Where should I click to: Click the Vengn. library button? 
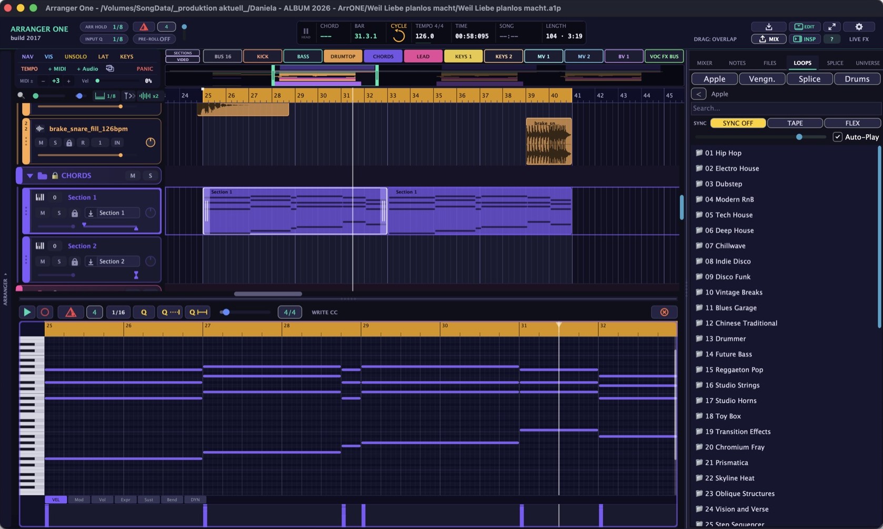click(762, 79)
